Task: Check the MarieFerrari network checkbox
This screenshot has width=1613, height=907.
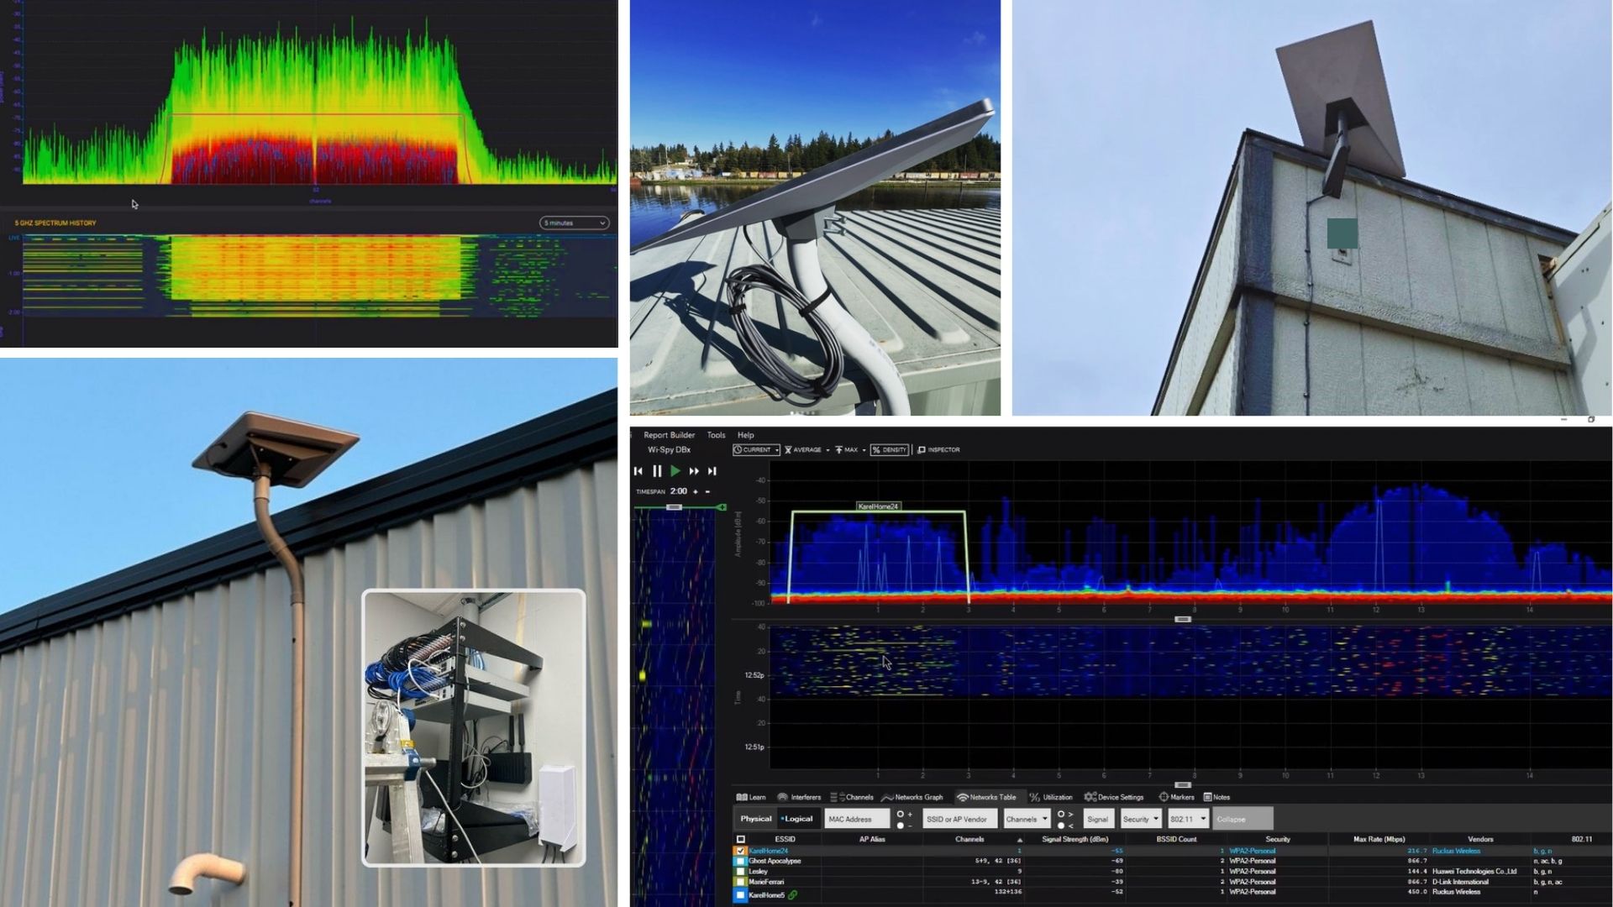Action: click(x=740, y=882)
